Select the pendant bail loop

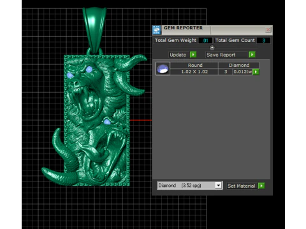click(94, 30)
